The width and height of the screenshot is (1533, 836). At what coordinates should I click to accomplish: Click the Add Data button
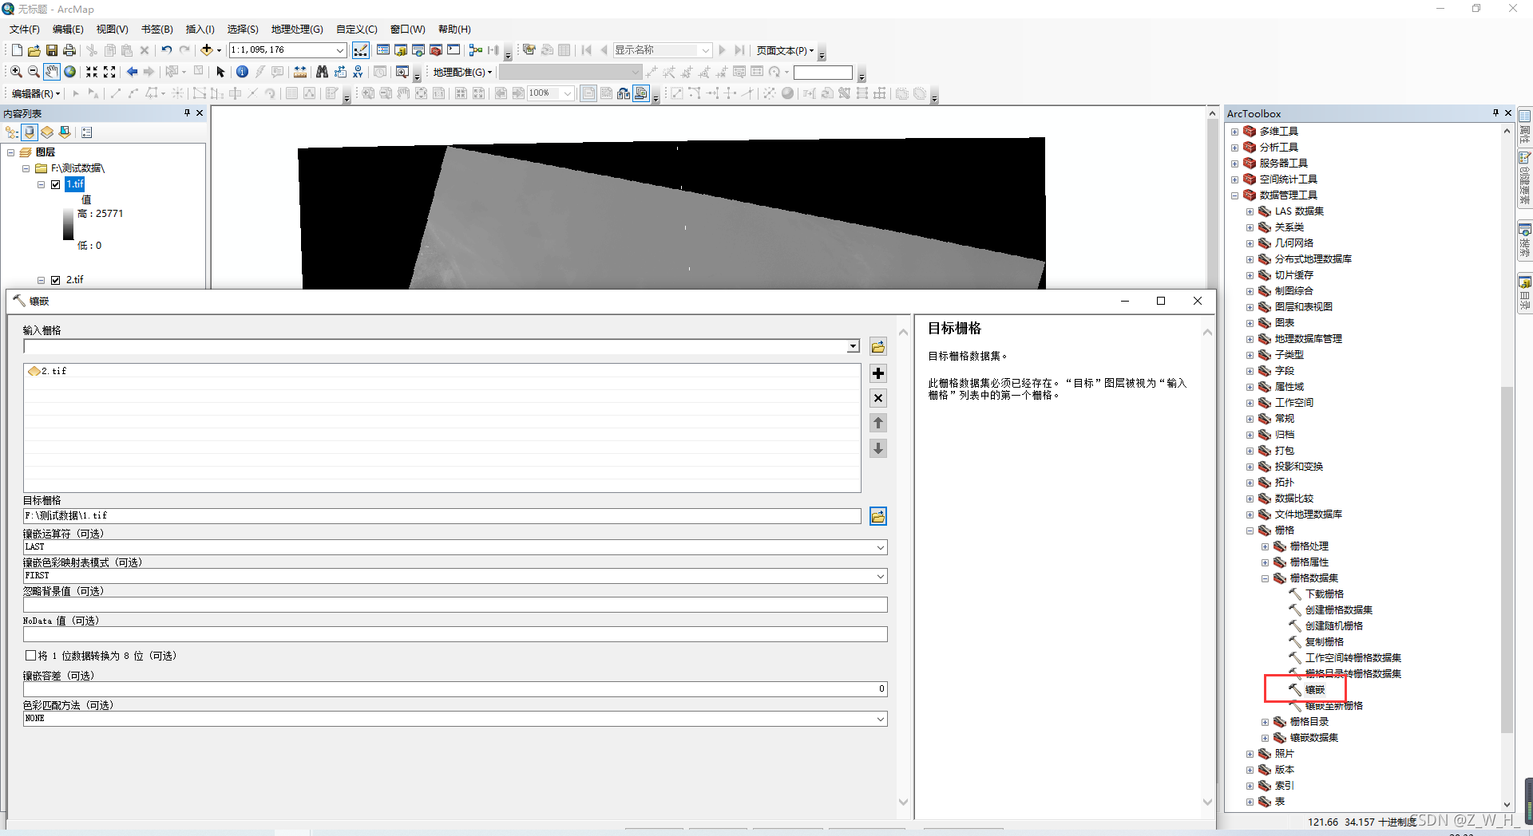pos(207,50)
